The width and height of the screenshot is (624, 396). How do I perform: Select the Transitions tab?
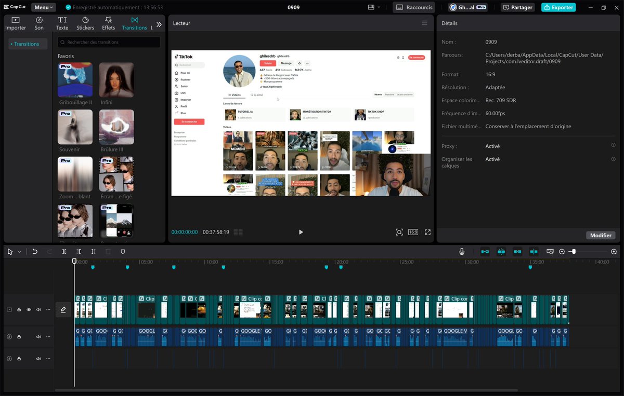tap(135, 23)
